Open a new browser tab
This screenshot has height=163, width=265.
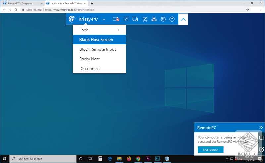click(x=92, y=3)
